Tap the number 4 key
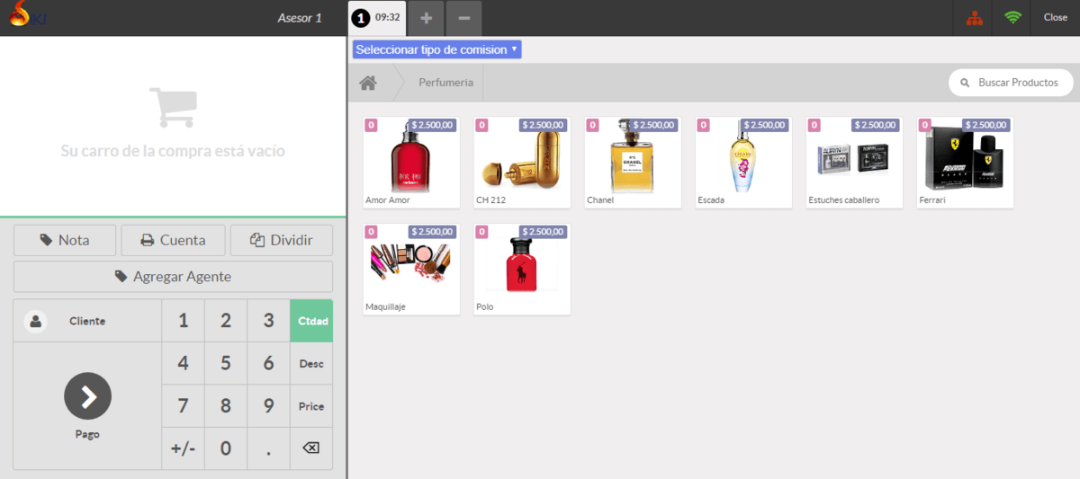The height and width of the screenshot is (479, 1080). pyautogui.click(x=184, y=364)
